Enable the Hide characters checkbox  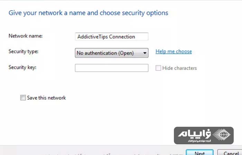click(x=158, y=68)
